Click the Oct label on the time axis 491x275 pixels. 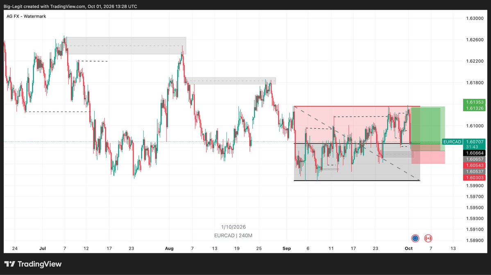coord(409,248)
